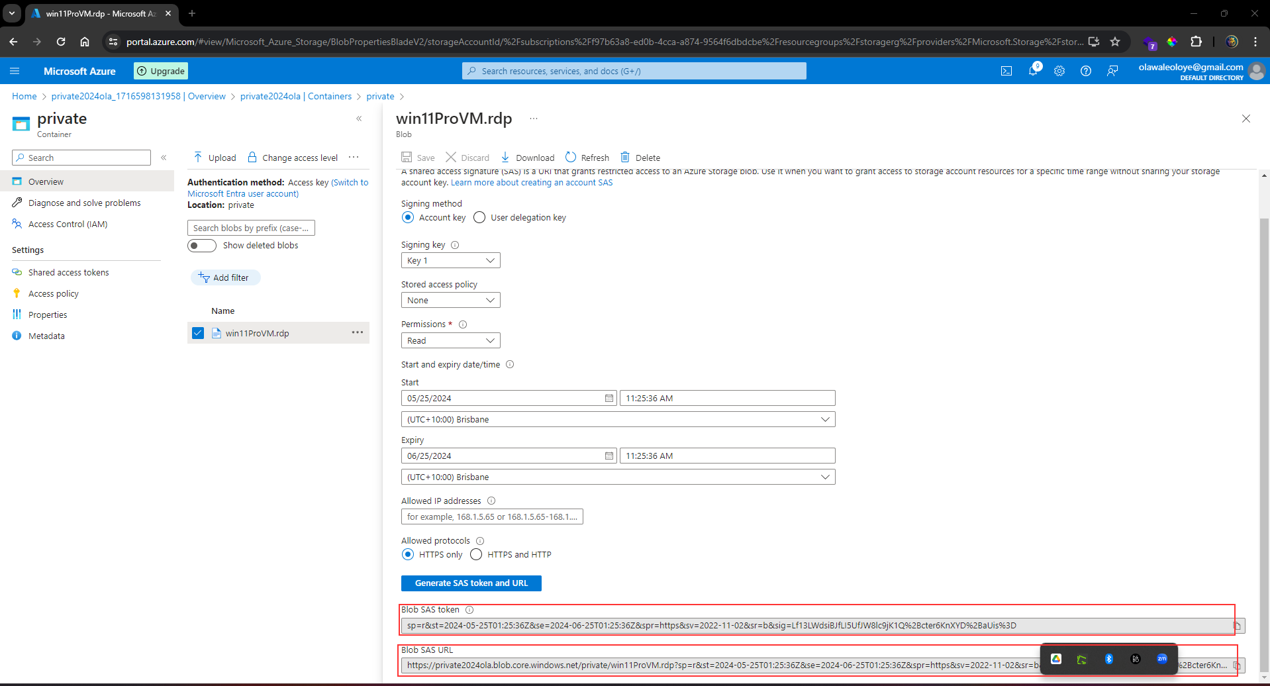Click the info icon beside Blob SAS token
Image resolution: width=1270 pixels, height=686 pixels.
point(469,610)
